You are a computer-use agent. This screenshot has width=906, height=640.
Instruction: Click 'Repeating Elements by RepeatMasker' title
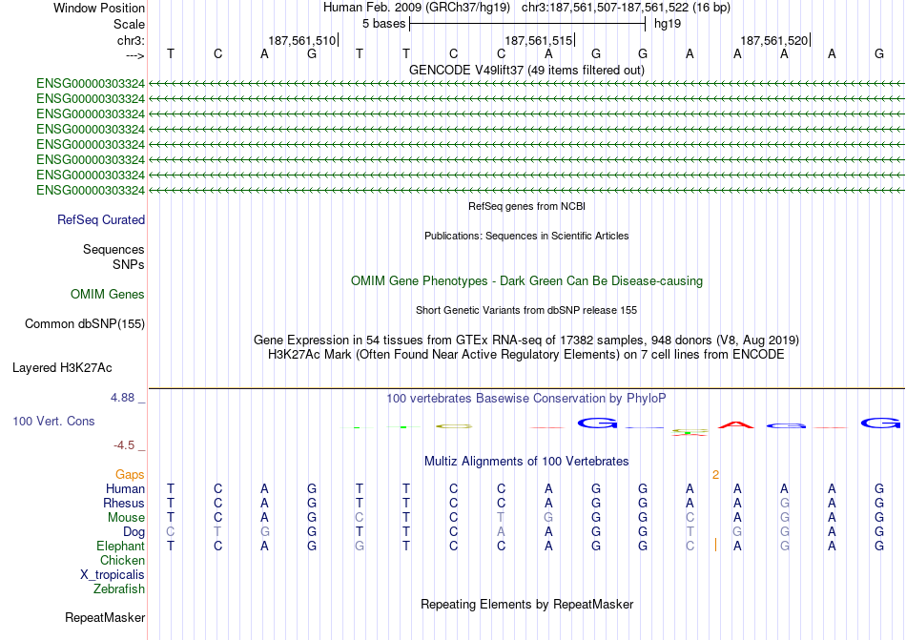click(526, 605)
